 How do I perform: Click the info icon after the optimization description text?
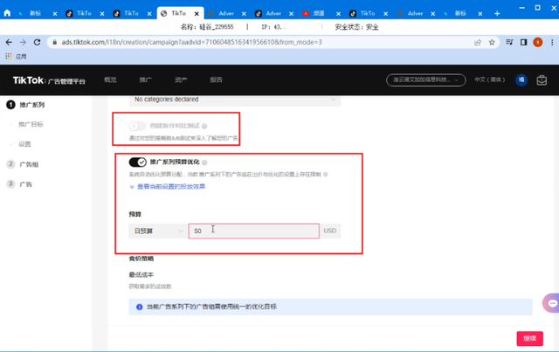tap(326, 175)
